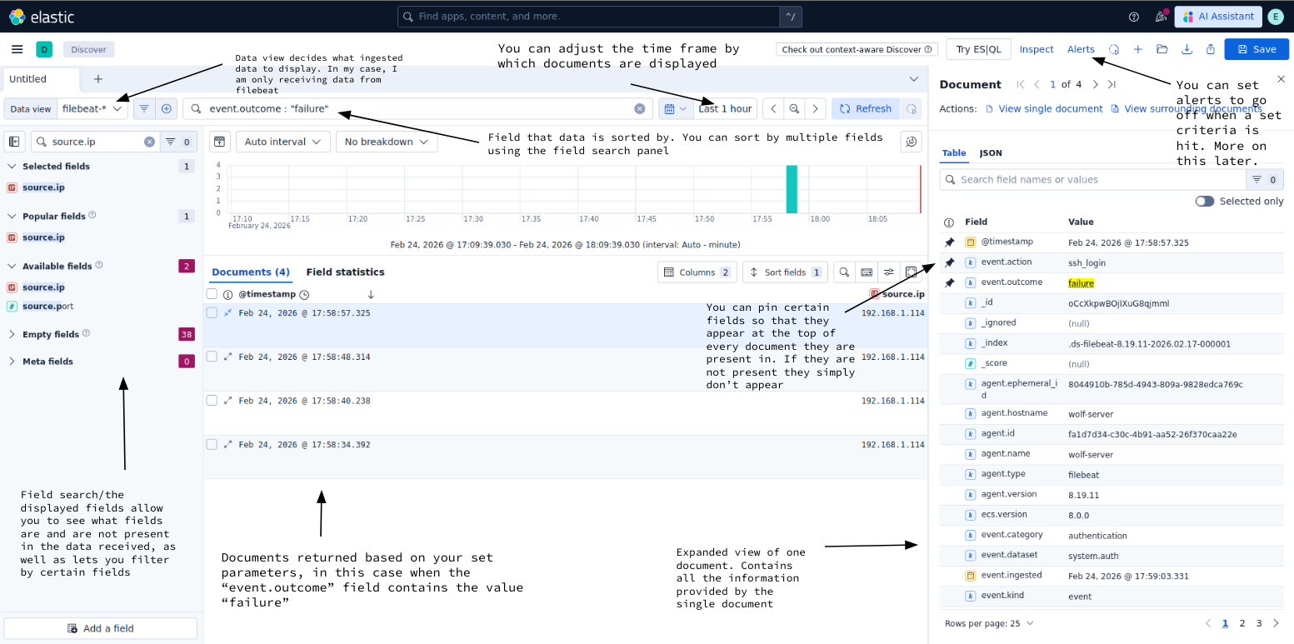Open the help menu icon
The height and width of the screenshot is (644, 1294).
pyautogui.click(x=1133, y=17)
